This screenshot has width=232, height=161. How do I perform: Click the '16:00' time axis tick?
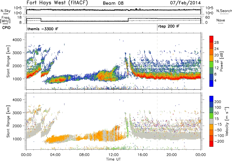142,155
